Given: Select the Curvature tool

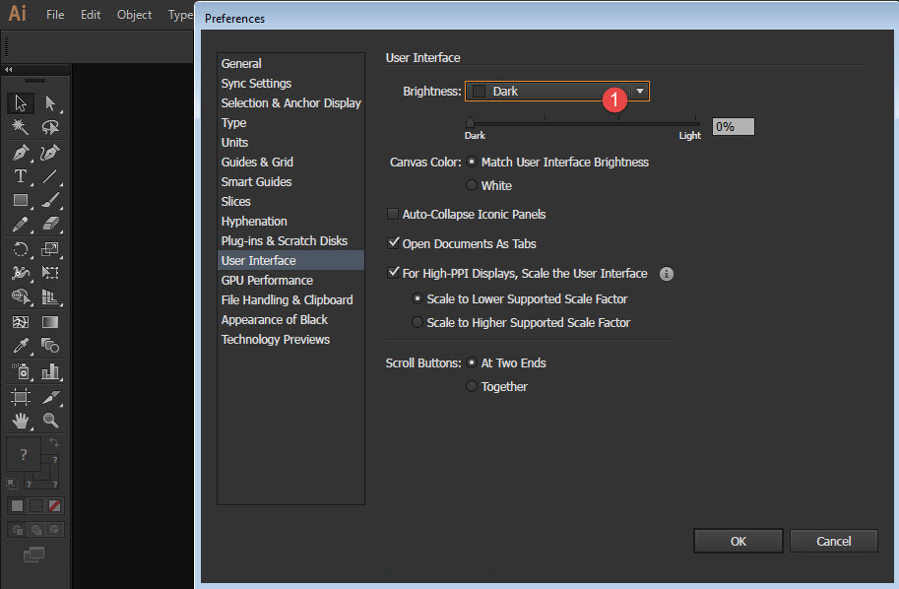Looking at the screenshot, I should click(50, 153).
